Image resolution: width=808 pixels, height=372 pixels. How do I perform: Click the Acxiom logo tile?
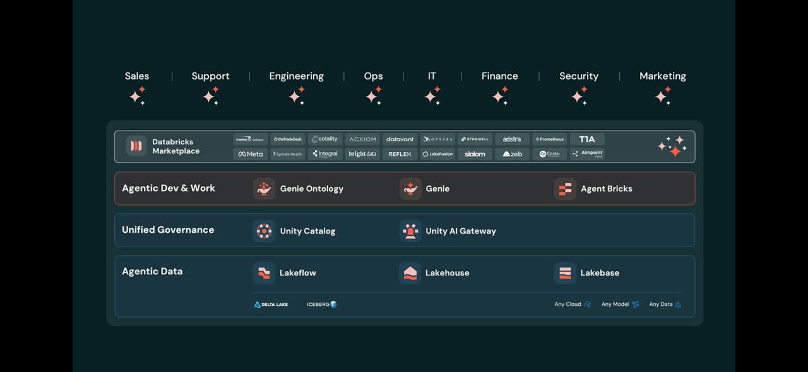pos(362,139)
